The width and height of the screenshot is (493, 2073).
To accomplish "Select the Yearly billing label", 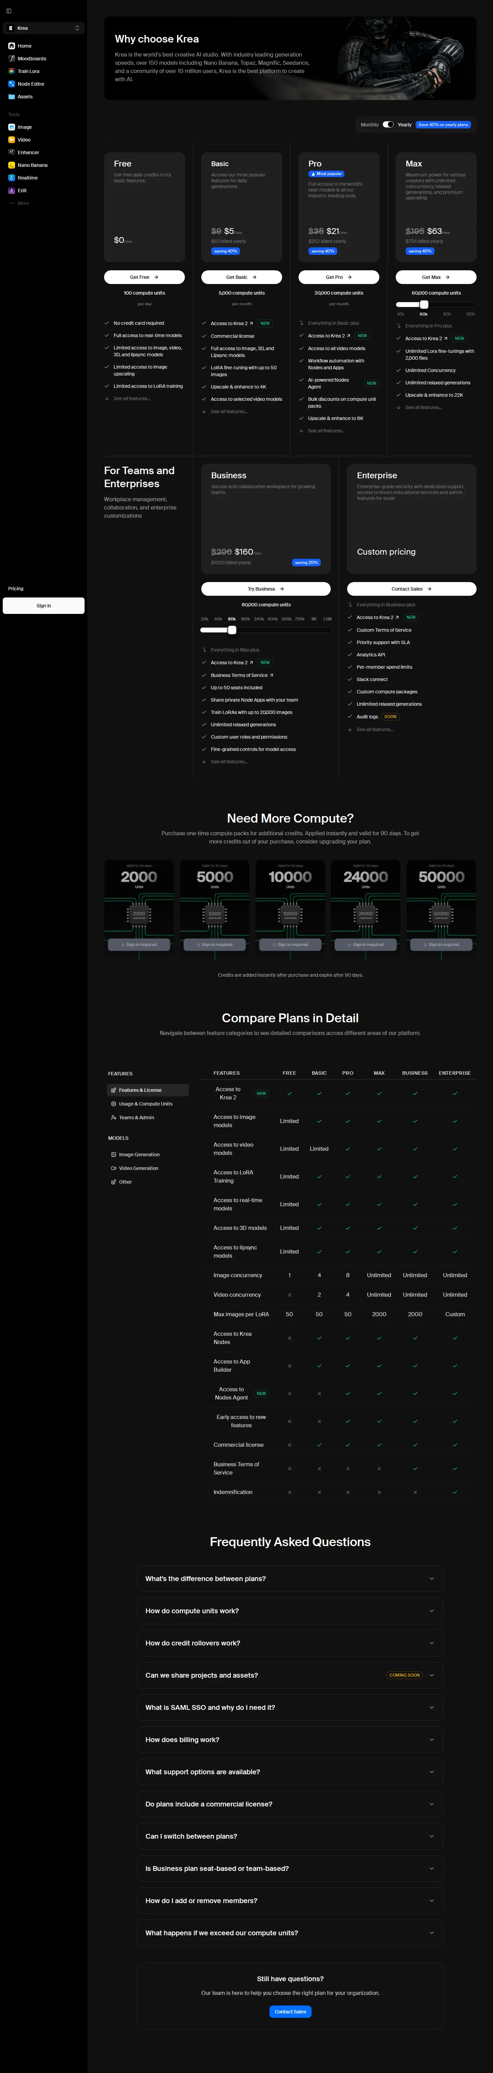I will click(x=405, y=125).
